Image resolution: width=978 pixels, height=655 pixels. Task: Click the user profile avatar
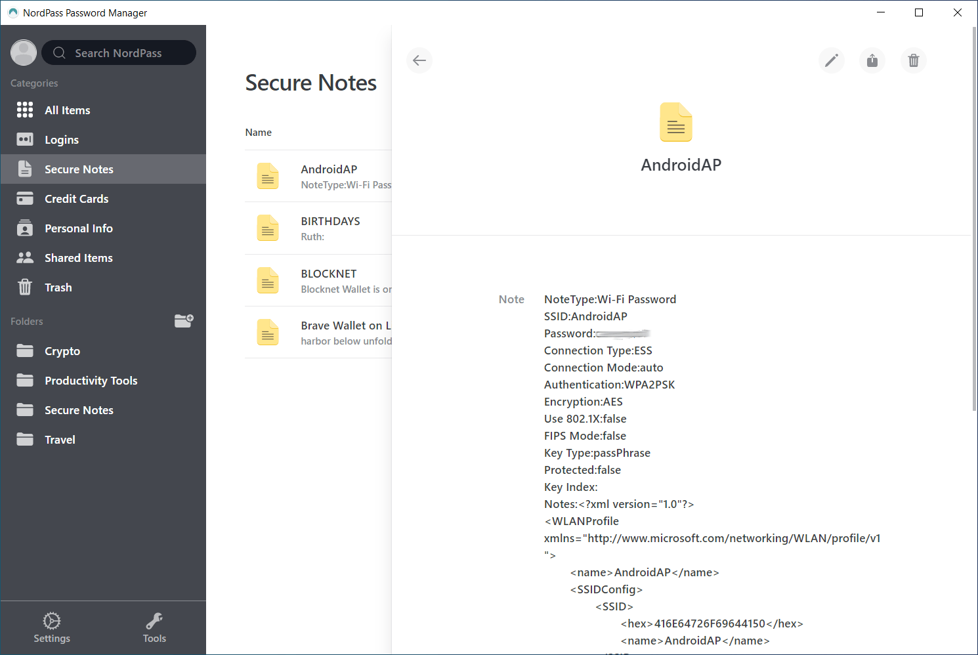point(24,53)
